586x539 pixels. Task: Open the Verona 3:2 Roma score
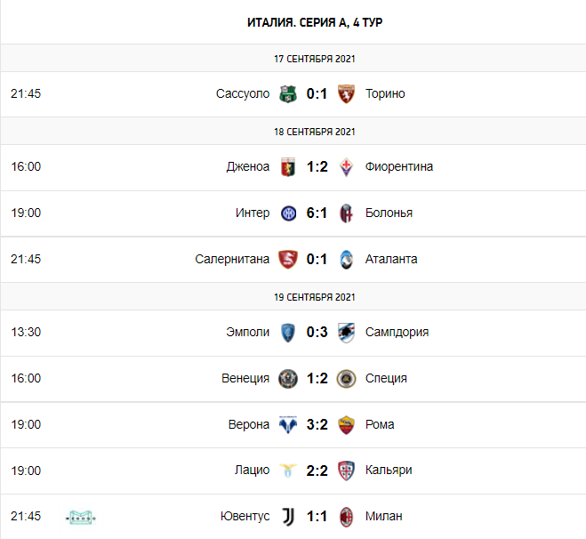click(x=317, y=424)
